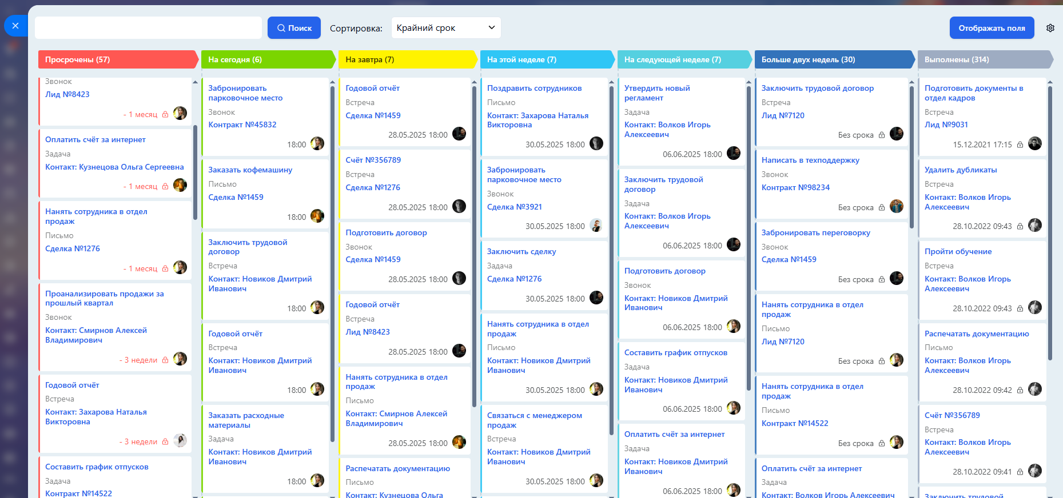
Task: Click the Отображать поля button
Action: 992,28
